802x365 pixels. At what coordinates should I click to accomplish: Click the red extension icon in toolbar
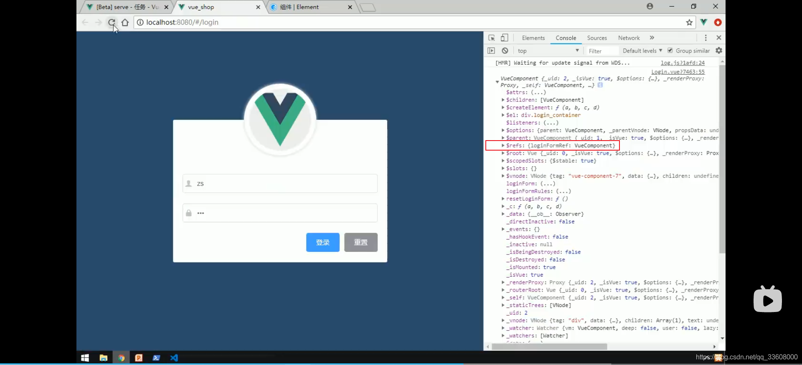(718, 22)
